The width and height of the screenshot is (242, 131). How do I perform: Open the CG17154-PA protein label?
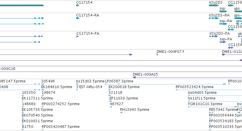(88, 34)
